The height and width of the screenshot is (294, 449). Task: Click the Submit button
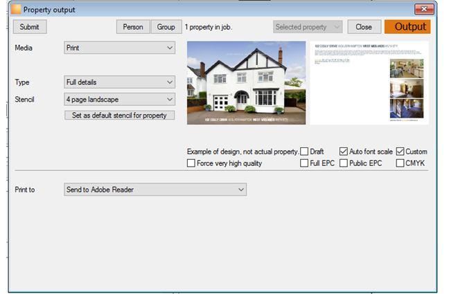(x=30, y=27)
